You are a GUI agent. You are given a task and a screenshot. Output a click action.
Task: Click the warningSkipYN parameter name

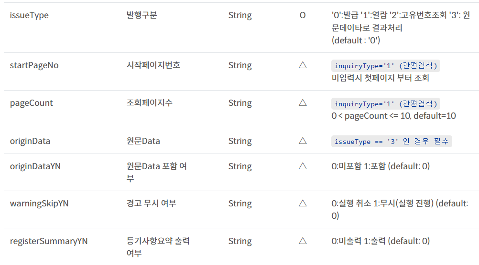click(39, 204)
